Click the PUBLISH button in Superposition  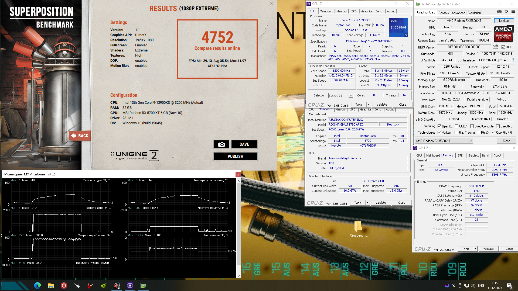tap(235, 157)
